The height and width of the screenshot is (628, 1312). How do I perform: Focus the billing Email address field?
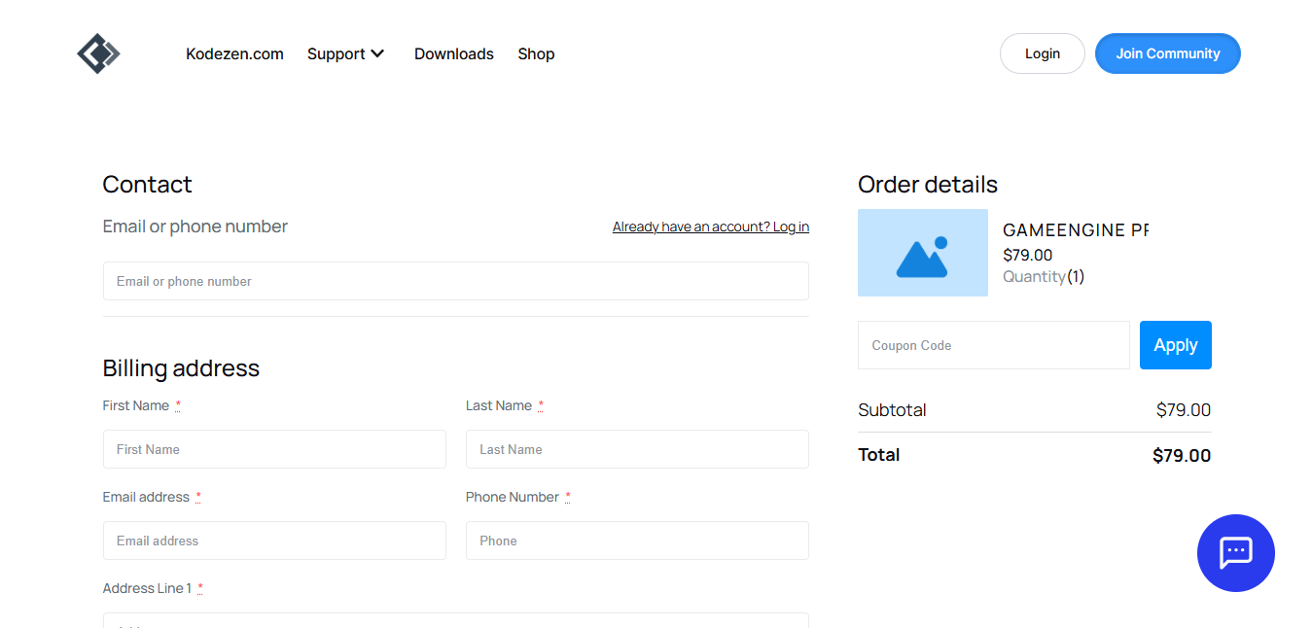point(274,541)
